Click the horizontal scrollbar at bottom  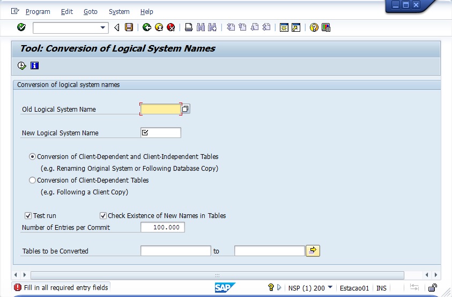217,275
